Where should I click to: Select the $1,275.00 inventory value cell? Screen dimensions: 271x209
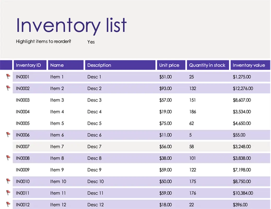coord(242,77)
